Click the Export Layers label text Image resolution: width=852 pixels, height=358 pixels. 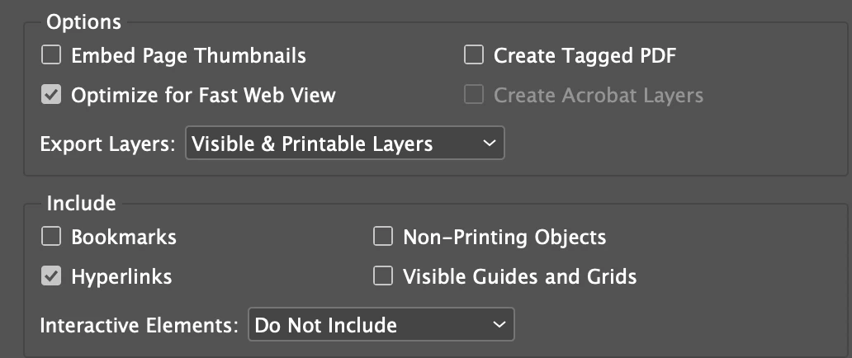(108, 144)
